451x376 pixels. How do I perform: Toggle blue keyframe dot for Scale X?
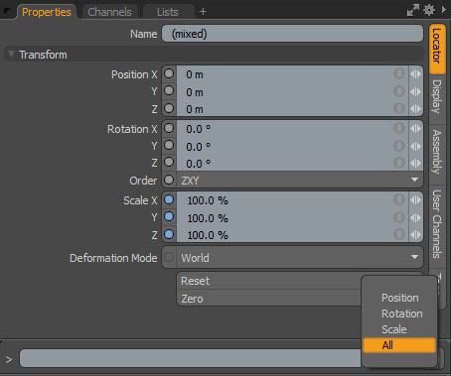tap(169, 199)
